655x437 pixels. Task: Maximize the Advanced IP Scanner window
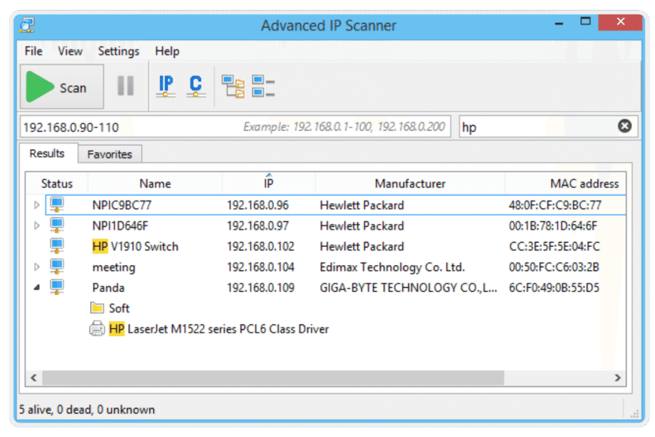(x=586, y=22)
